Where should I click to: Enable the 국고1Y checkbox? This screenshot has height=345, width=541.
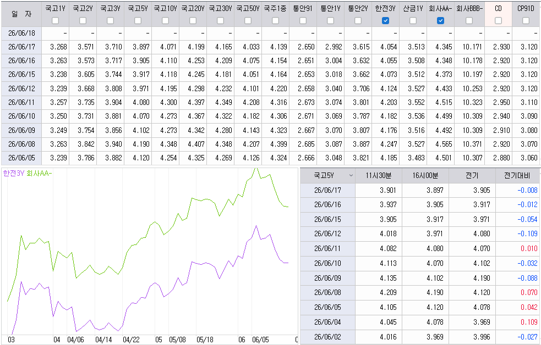point(55,21)
